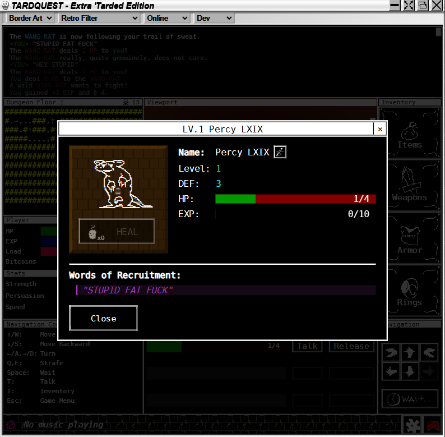The image size is (445, 437).
Task: Open the Rings inventory category
Action: pyautogui.click(x=410, y=291)
